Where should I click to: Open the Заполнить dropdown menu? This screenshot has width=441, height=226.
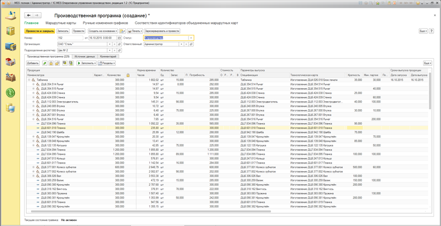(86, 63)
